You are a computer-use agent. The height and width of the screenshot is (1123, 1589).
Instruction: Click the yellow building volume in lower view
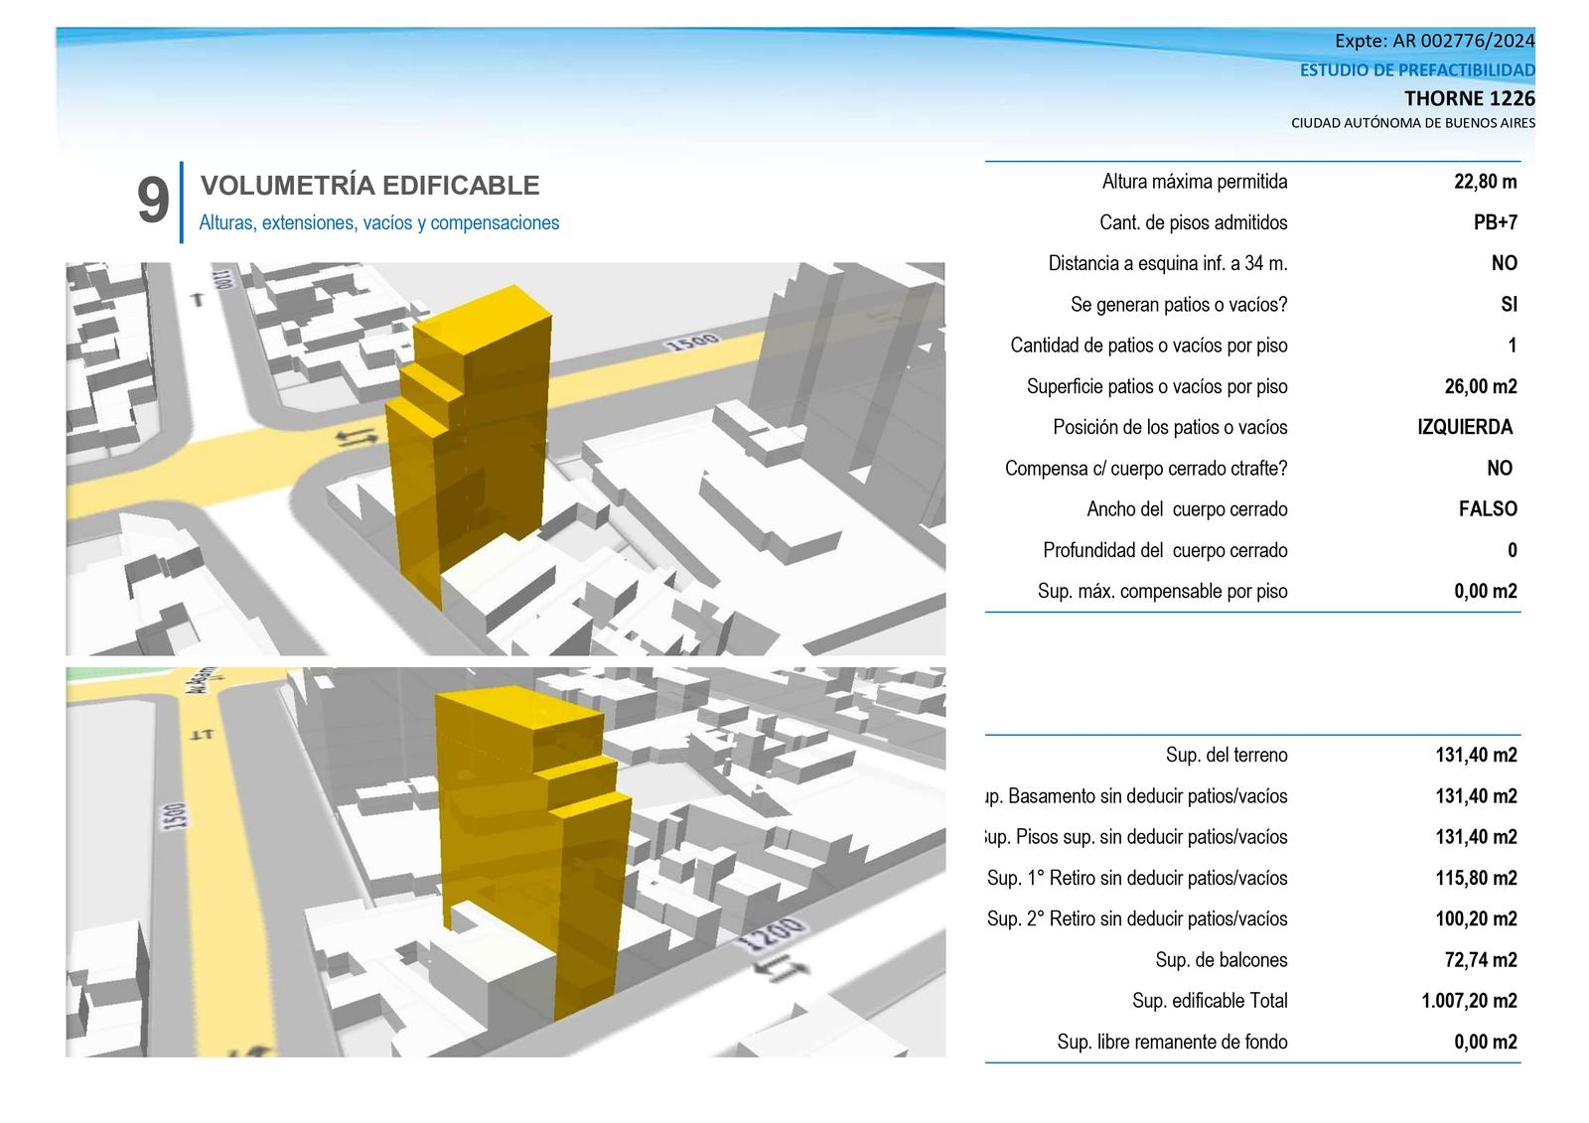pyautogui.click(x=532, y=844)
